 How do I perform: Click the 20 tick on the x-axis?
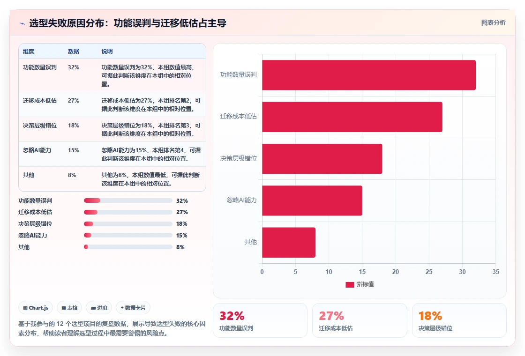pyautogui.click(x=396, y=272)
